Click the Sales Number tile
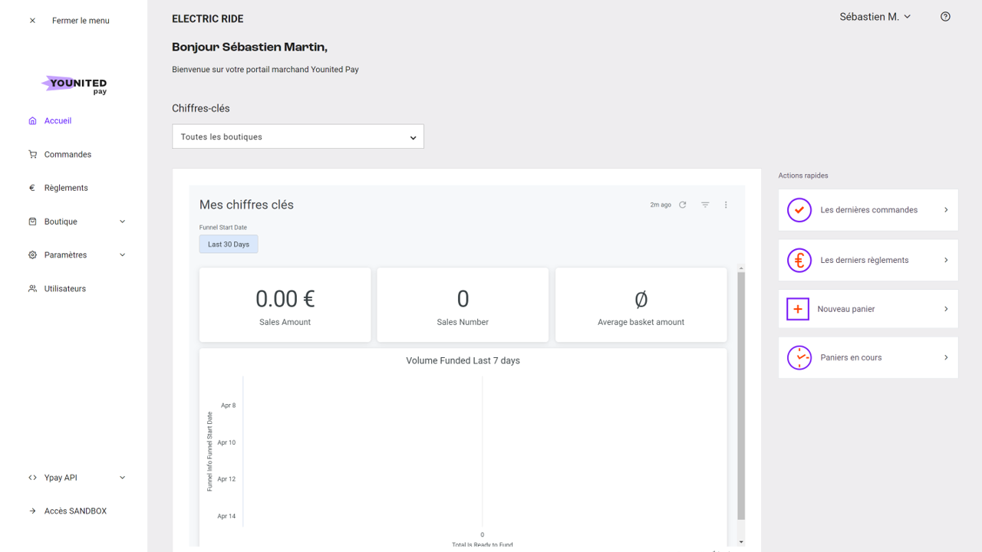 tap(463, 305)
